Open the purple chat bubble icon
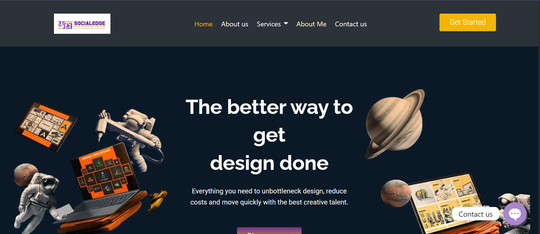The height and width of the screenshot is (234, 540). pyautogui.click(x=515, y=214)
